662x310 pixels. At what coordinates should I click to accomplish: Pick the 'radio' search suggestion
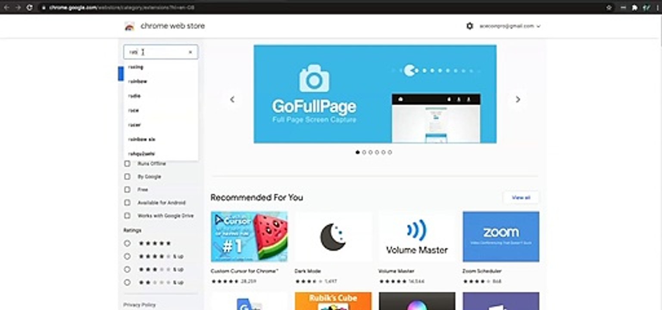coord(161,96)
